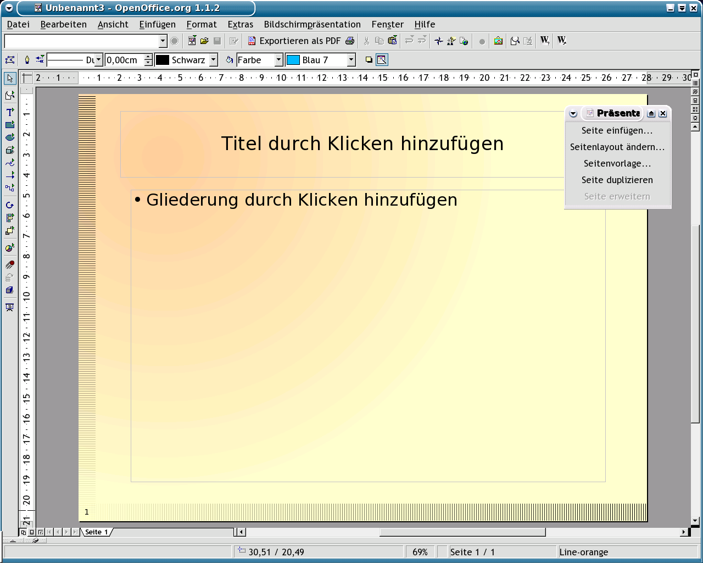Image resolution: width=703 pixels, height=563 pixels.
Task: Select the arrow selection tool
Action: (x=9, y=79)
